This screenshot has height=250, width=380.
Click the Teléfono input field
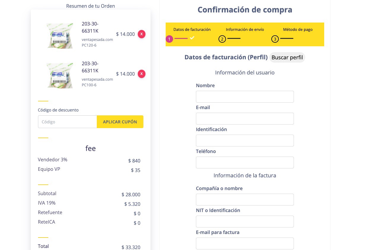coord(245,163)
